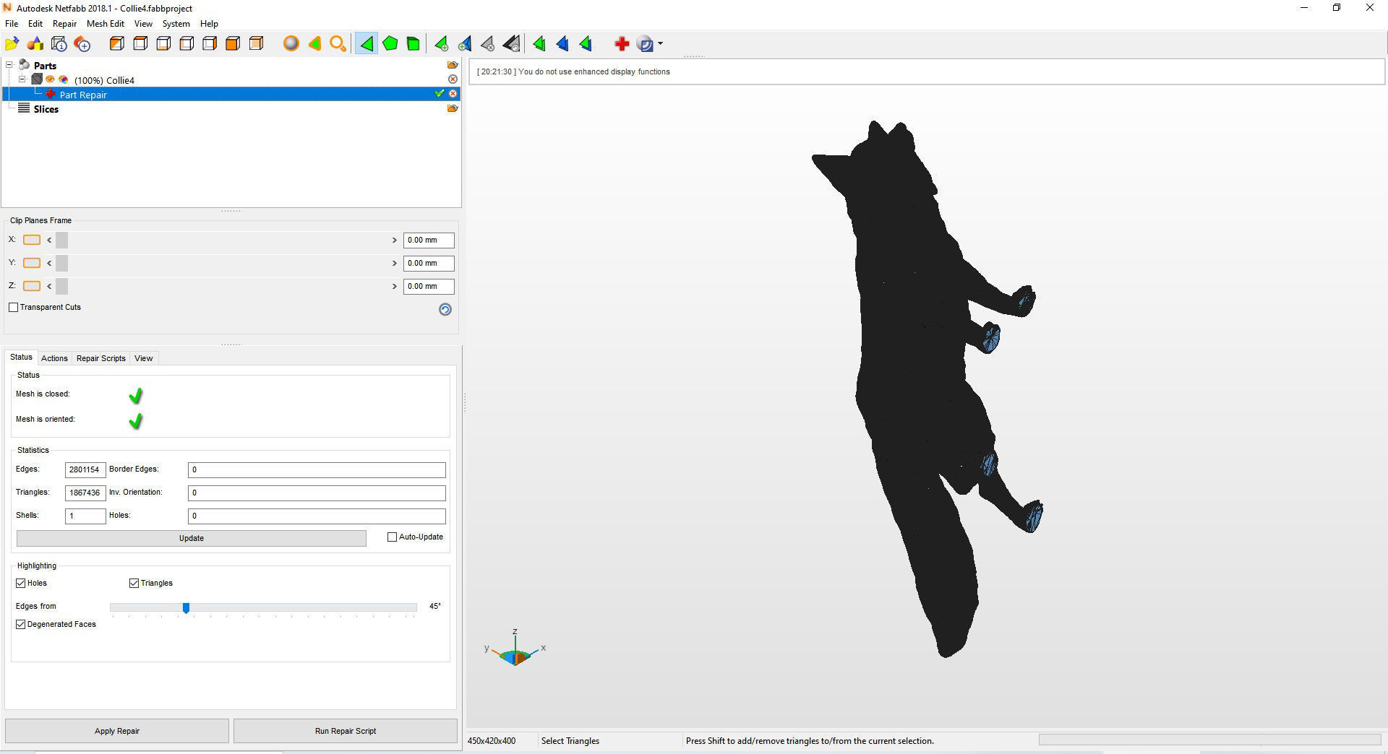This screenshot has width=1388, height=754.
Task: Click the Run Repair Script button
Action: pos(346,731)
